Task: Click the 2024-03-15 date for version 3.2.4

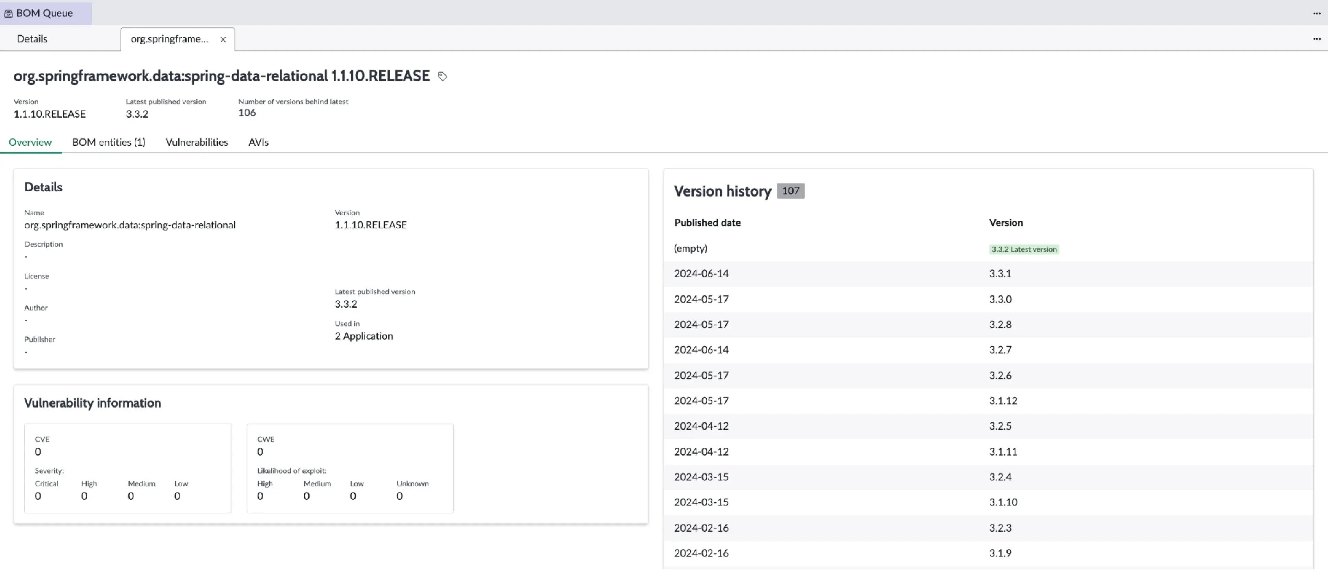Action: coord(701,477)
